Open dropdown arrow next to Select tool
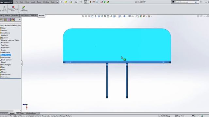 click(88, 2)
